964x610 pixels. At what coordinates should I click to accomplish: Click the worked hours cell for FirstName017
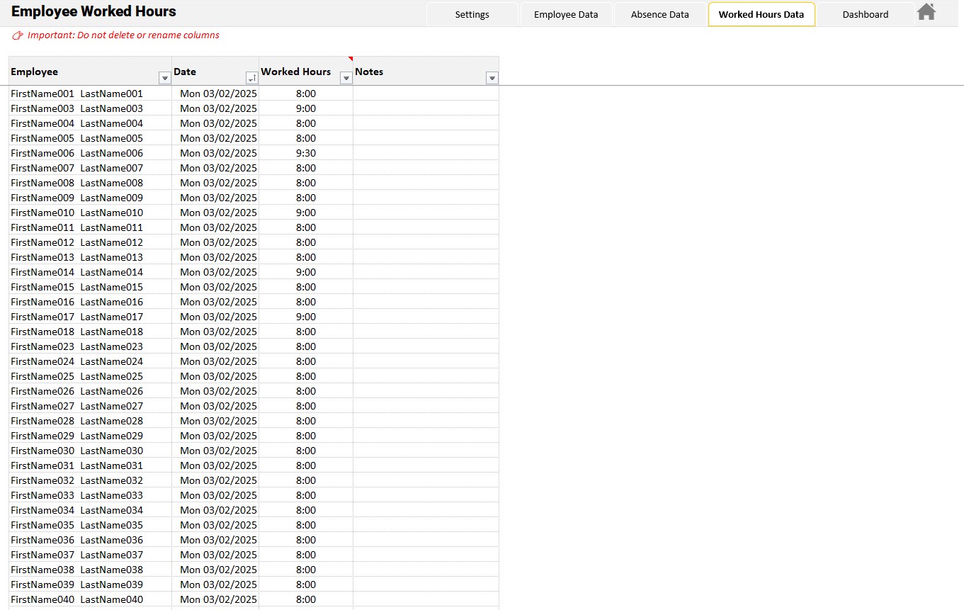305,317
